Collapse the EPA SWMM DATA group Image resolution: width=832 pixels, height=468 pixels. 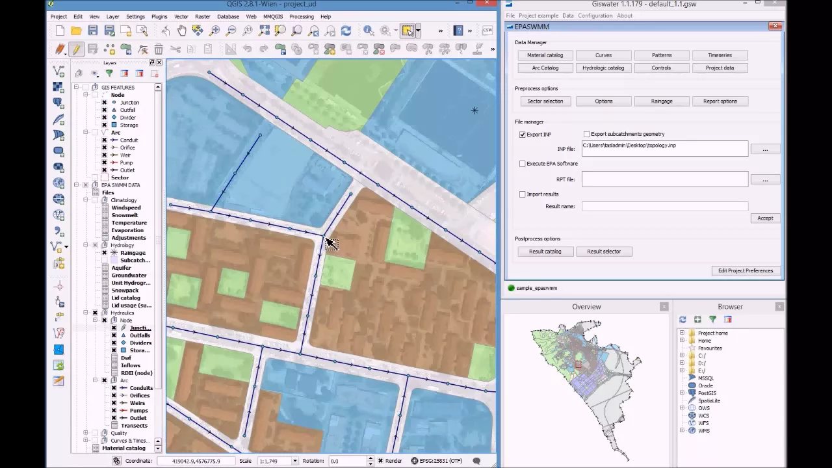click(x=76, y=185)
